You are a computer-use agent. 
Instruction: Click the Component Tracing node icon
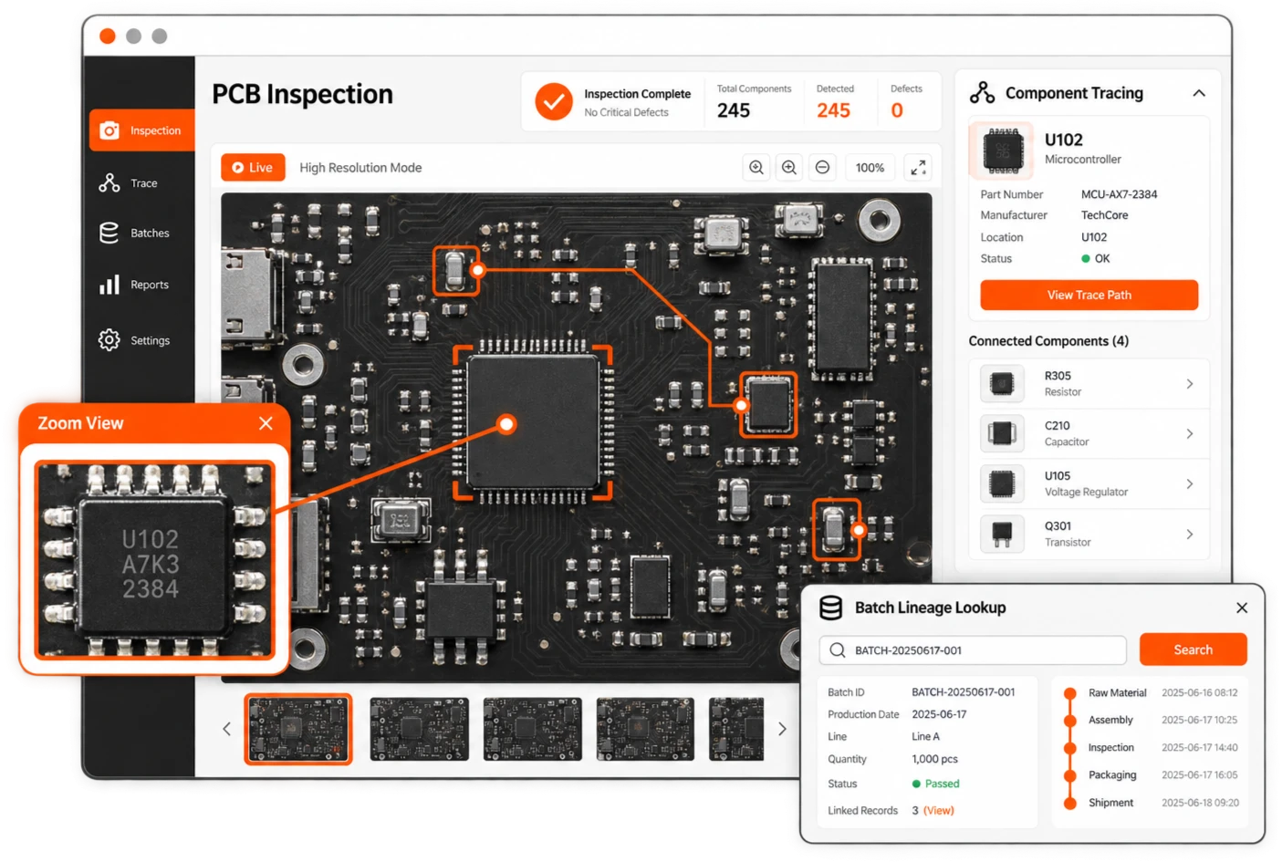pos(983,92)
